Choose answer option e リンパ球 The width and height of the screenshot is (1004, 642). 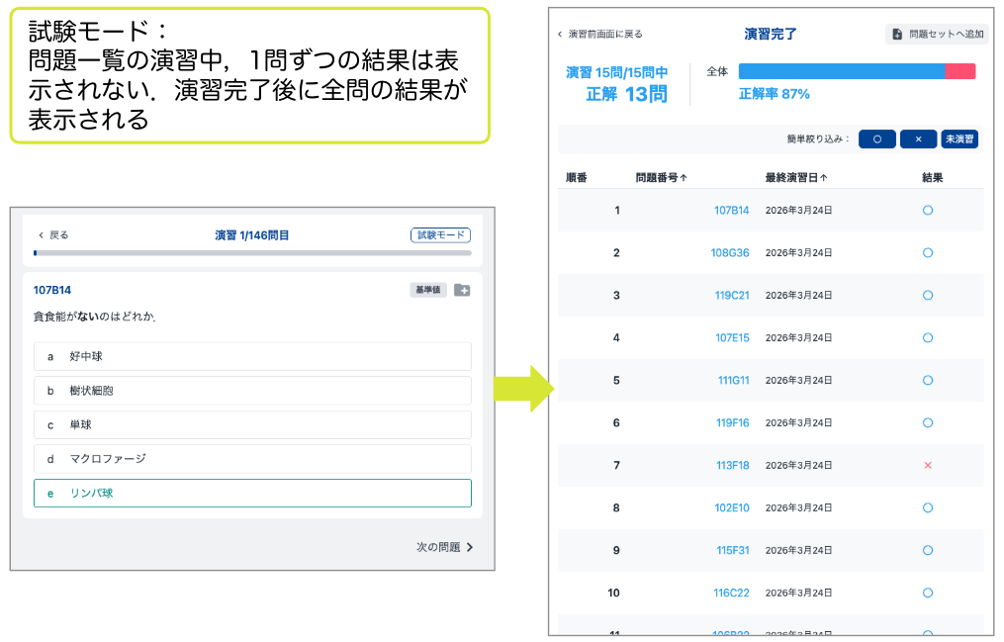click(252, 493)
